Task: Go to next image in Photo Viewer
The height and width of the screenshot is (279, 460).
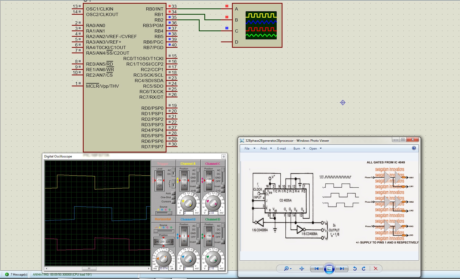Action: 342,269
